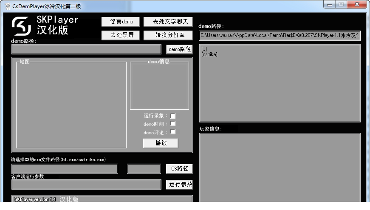Tick the demo评论 checkbox
370x210 pixels.
[x=173, y=132]
